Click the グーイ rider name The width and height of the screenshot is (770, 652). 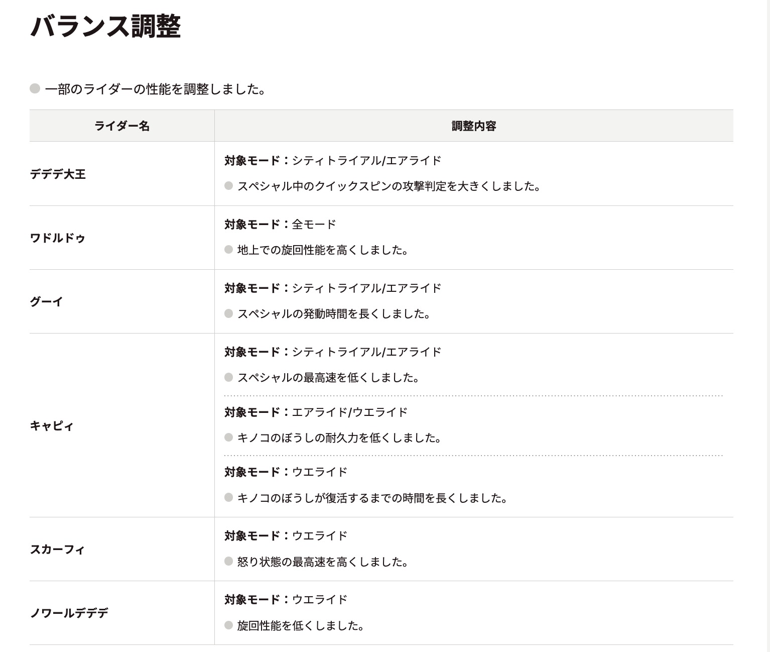47,302
